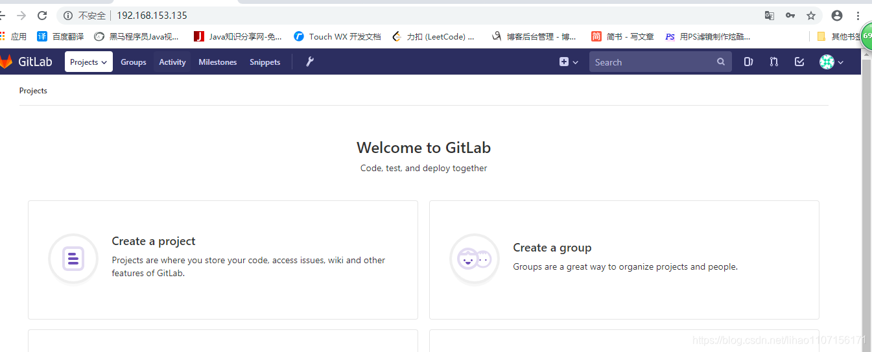Click the GitLab fox logo
This screenshot has height=352, width=872.
[6, 62]
